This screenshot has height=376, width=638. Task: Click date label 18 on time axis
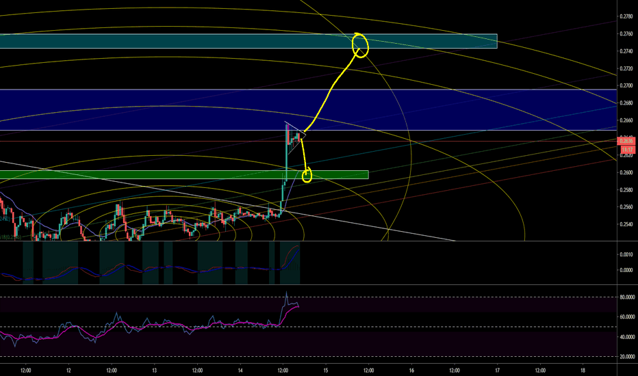[x=583, y=371]
